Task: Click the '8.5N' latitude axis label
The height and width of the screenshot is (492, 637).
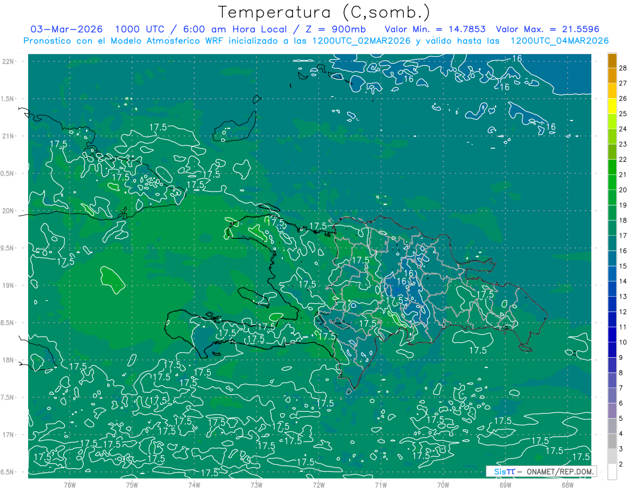Action: tap(8, 323)
